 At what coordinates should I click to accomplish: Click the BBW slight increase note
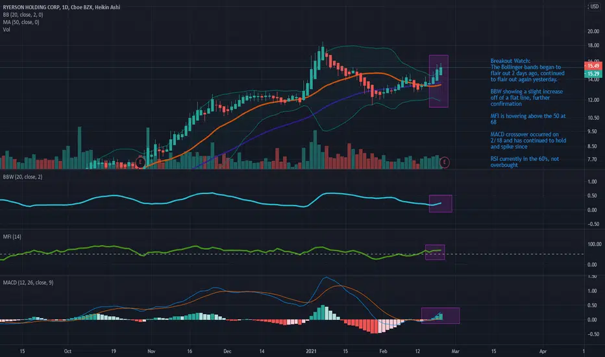pos(526,97)
